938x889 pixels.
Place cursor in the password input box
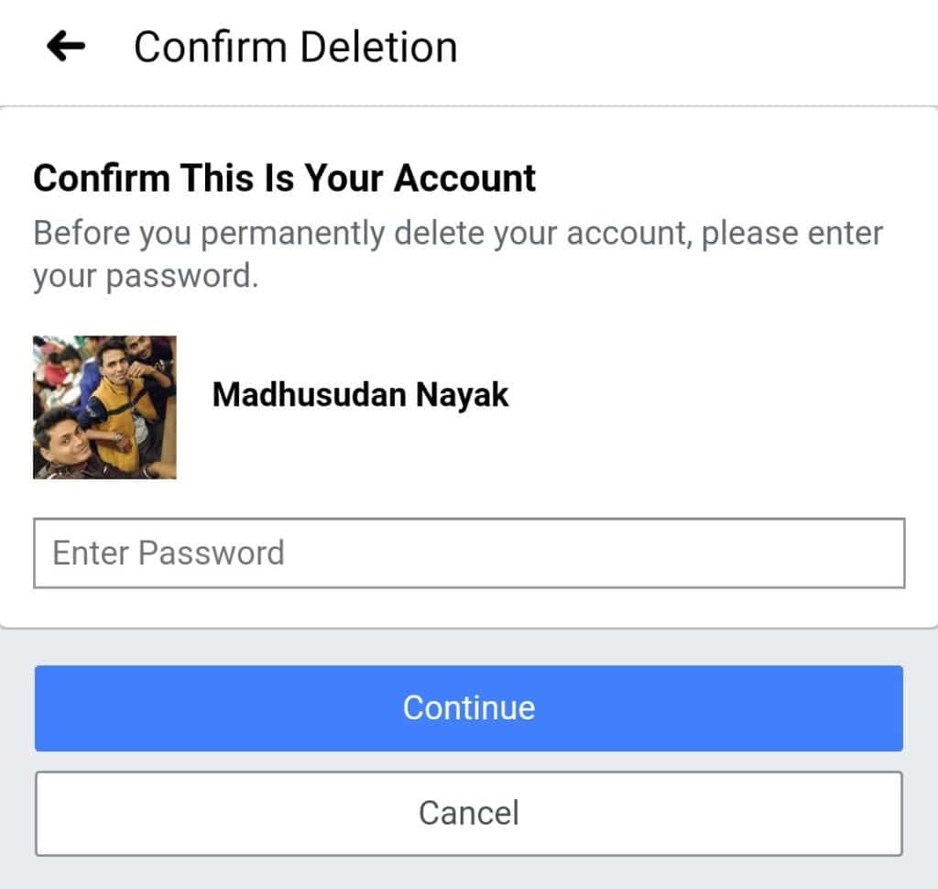pos(469,553)
